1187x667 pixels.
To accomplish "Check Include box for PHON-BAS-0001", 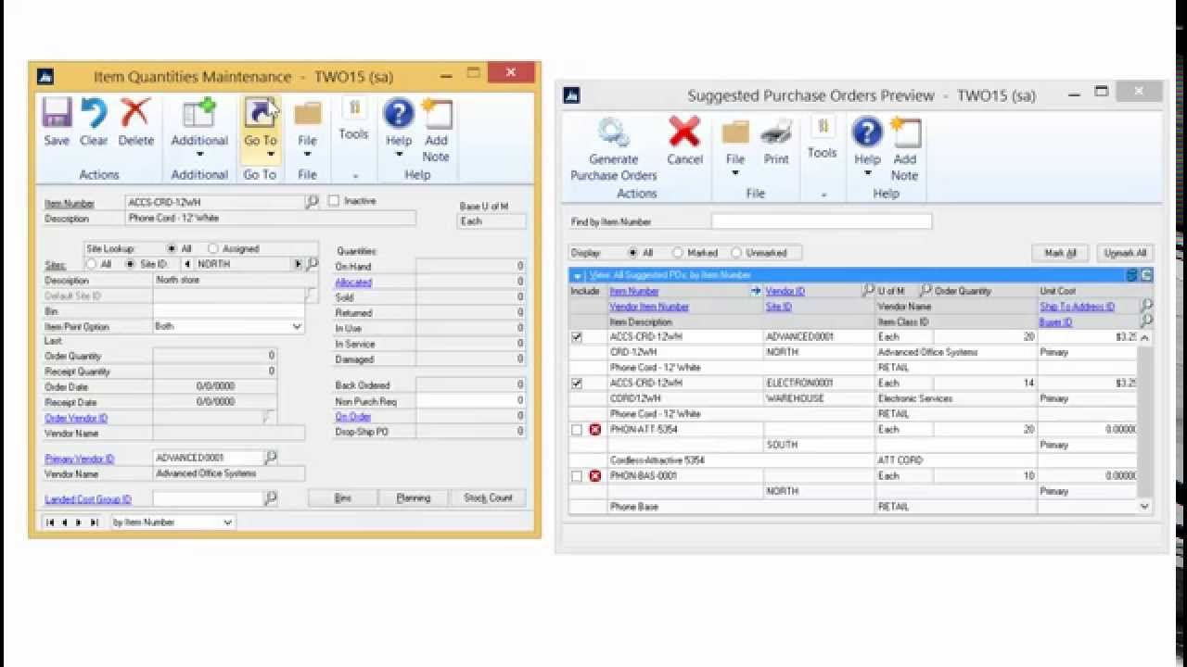I will point(577,476).
